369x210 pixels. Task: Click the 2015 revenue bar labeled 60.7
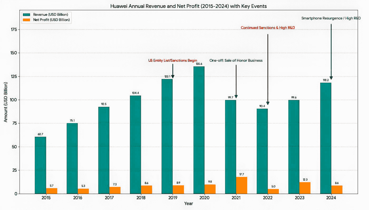point(40,165)
